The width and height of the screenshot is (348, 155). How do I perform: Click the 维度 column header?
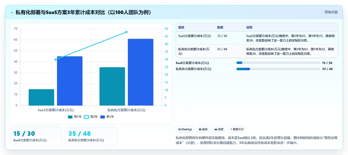pyautogui.click(x=181, y=27)
